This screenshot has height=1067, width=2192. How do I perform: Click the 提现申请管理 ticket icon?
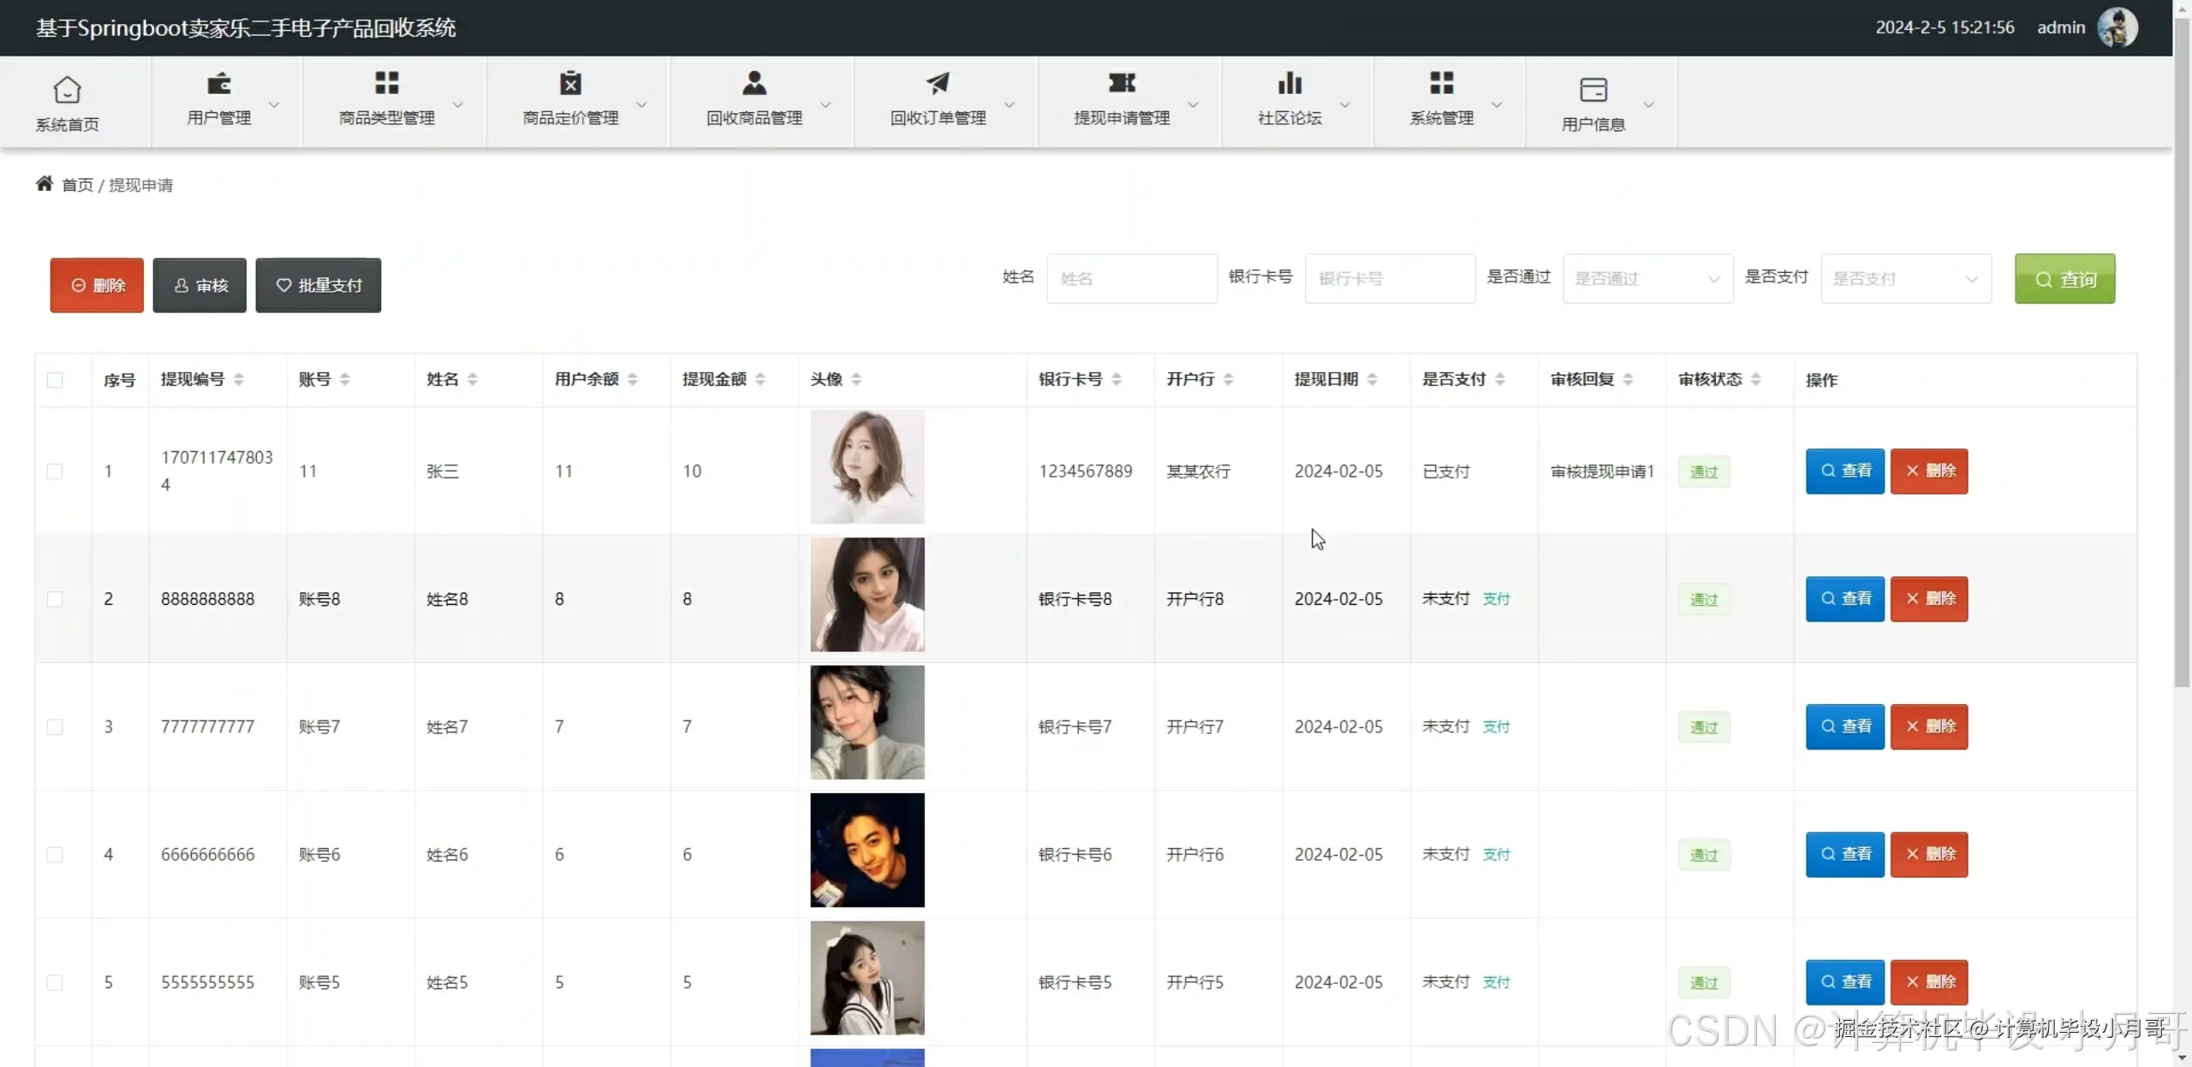(1122, 83)
